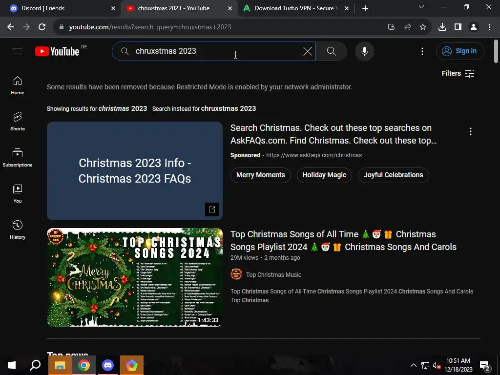Screen dimensions: 500x375
Task: Open Subscriptions in the sidebar
Action: (x=18, y=158)
